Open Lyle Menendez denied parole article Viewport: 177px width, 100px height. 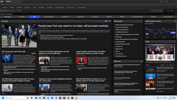coord(18,80)
